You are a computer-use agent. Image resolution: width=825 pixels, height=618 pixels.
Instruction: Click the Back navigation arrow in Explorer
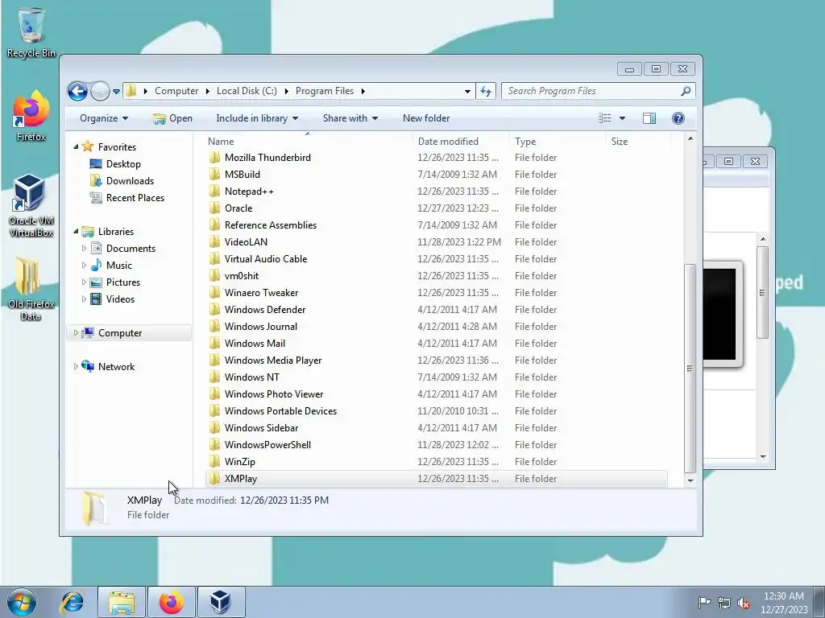pos(77,91)
